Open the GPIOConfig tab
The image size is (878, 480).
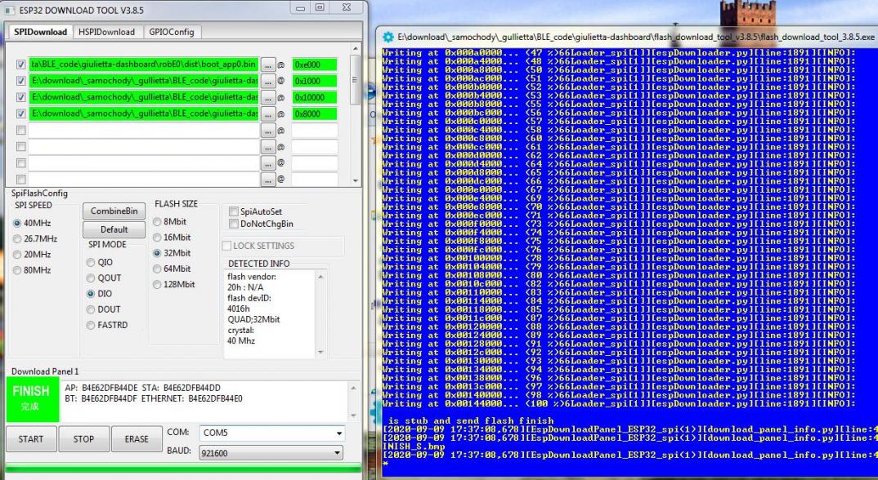pyautogui.click(x=171, y=32)
